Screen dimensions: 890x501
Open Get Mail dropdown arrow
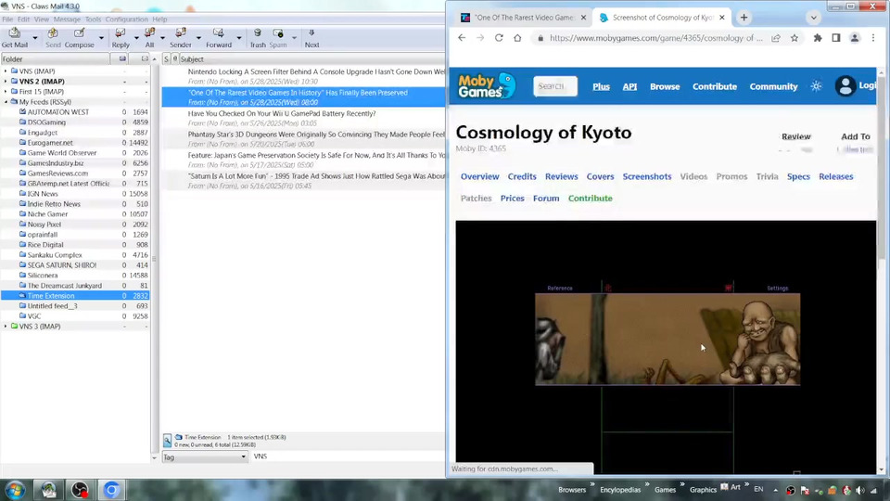[35, 38]
